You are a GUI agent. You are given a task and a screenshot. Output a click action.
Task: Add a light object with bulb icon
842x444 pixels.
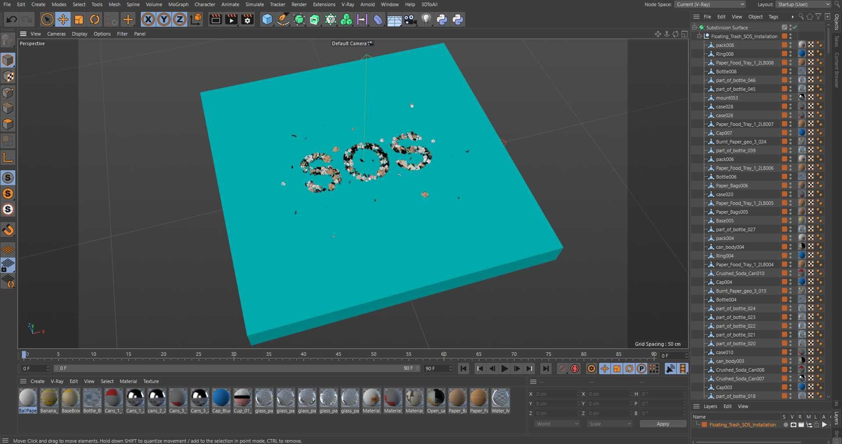point(426,19)
